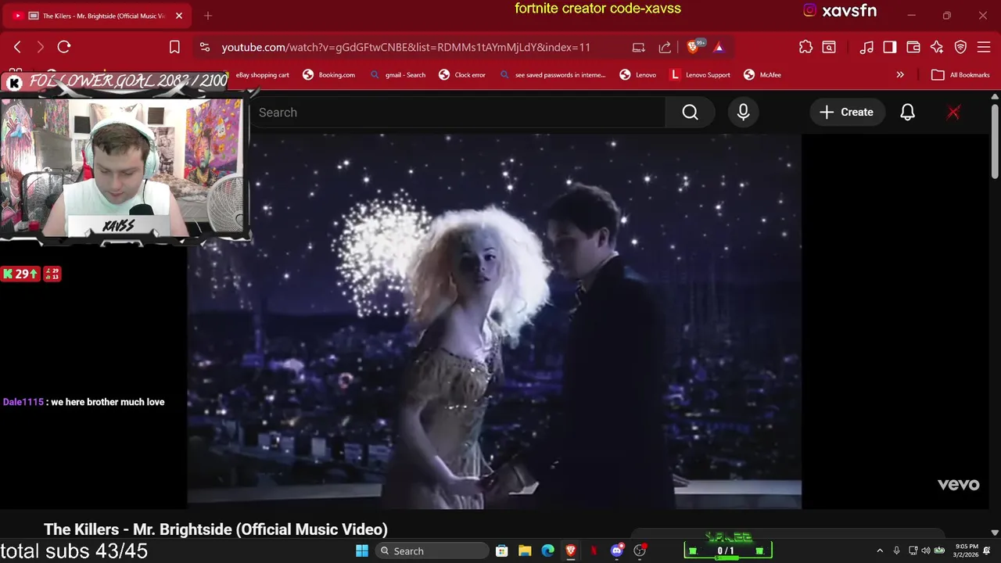Click the video title Mr. Brightside text
Image resolution: width=1001 pixels, height=563 pixels.
[x=216, y=529]
